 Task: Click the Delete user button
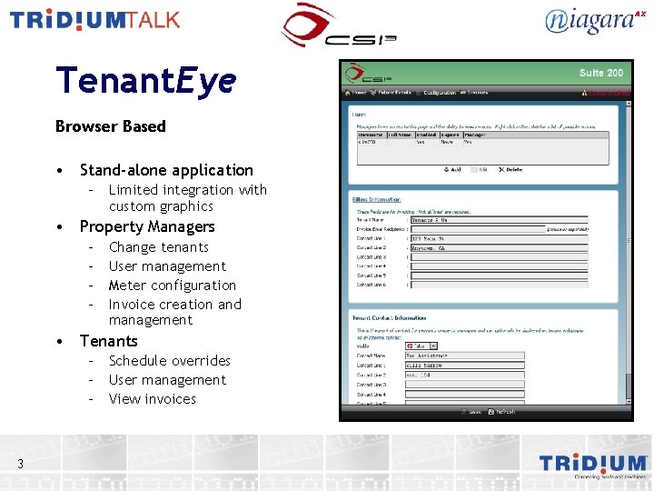[x=510, y=169]
